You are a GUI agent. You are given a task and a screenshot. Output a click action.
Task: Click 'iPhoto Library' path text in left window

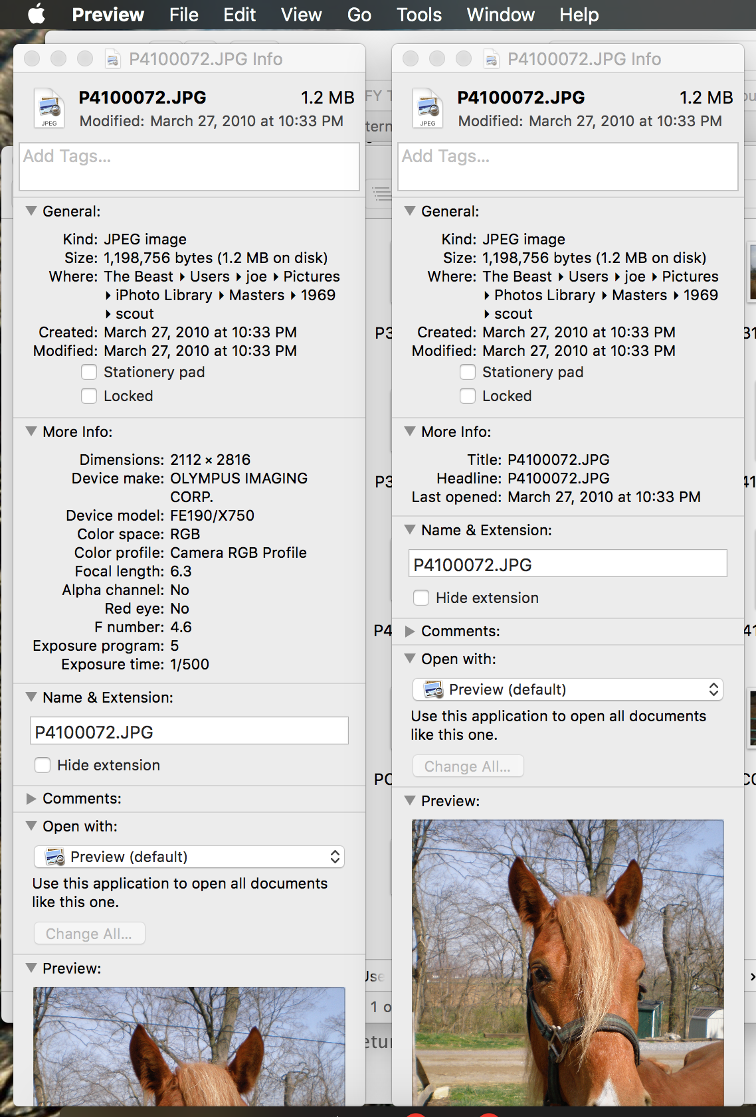163,295
